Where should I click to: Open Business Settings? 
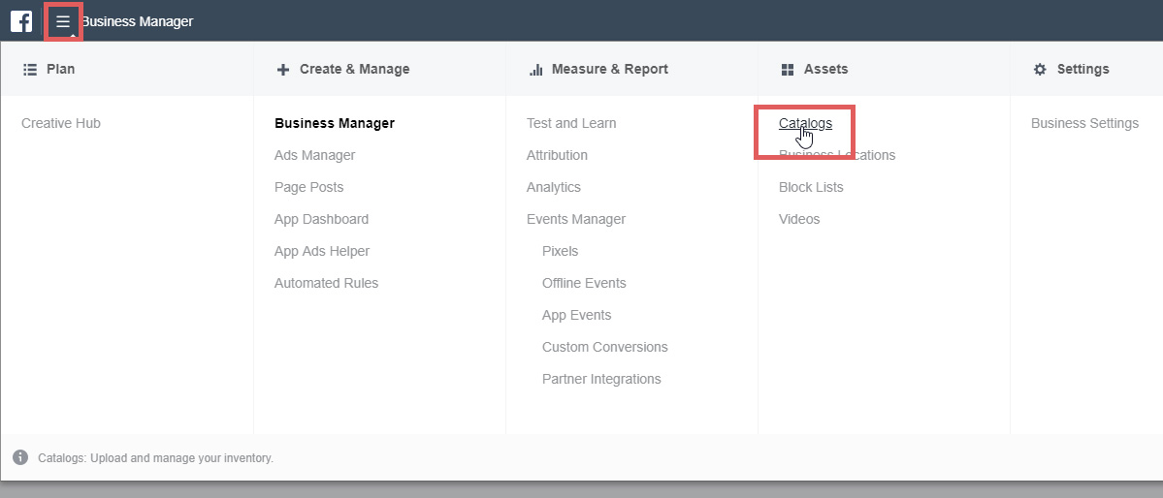click(x=1084, y=123)
